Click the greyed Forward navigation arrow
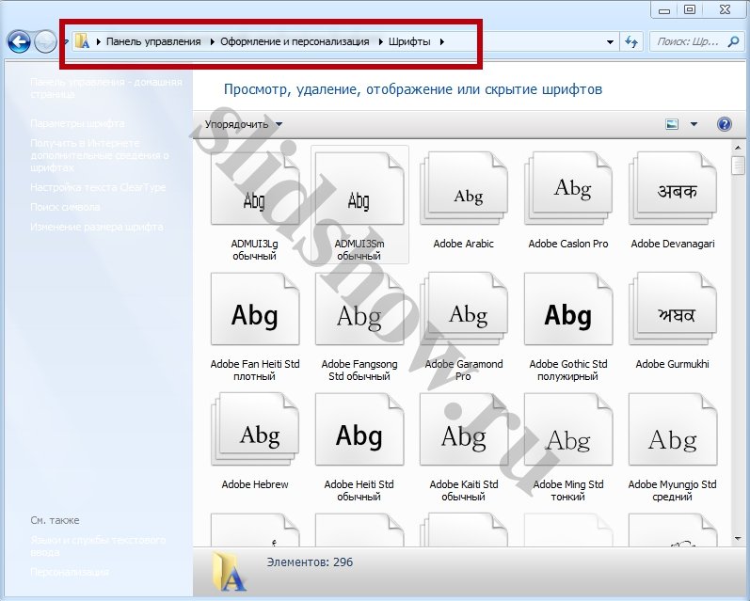 coord(45,42)
